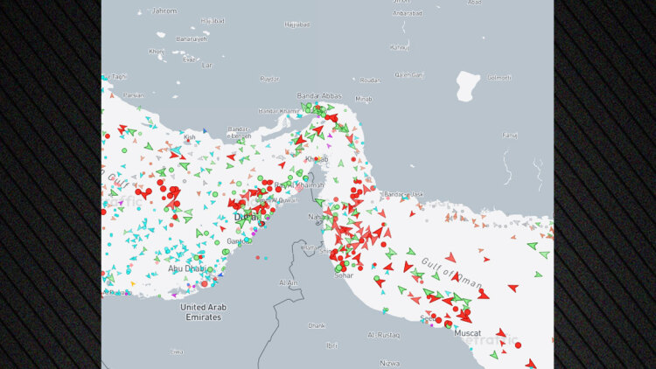Select the Anbarabad label
656x369 pixels.
pyautogui.click(x=408, y=13)
